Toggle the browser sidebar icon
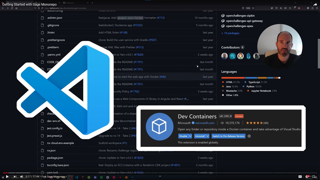The width and height of the screenshot is (320, 180). tap(285, 8)
